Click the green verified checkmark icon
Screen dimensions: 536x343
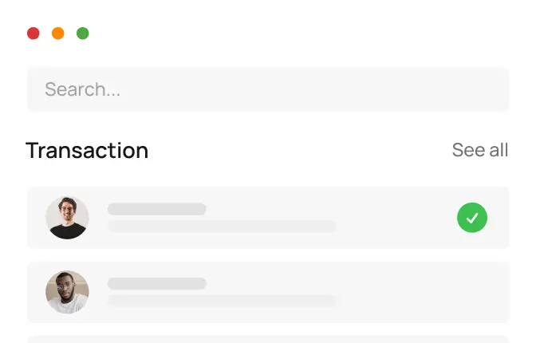(472, 218)
